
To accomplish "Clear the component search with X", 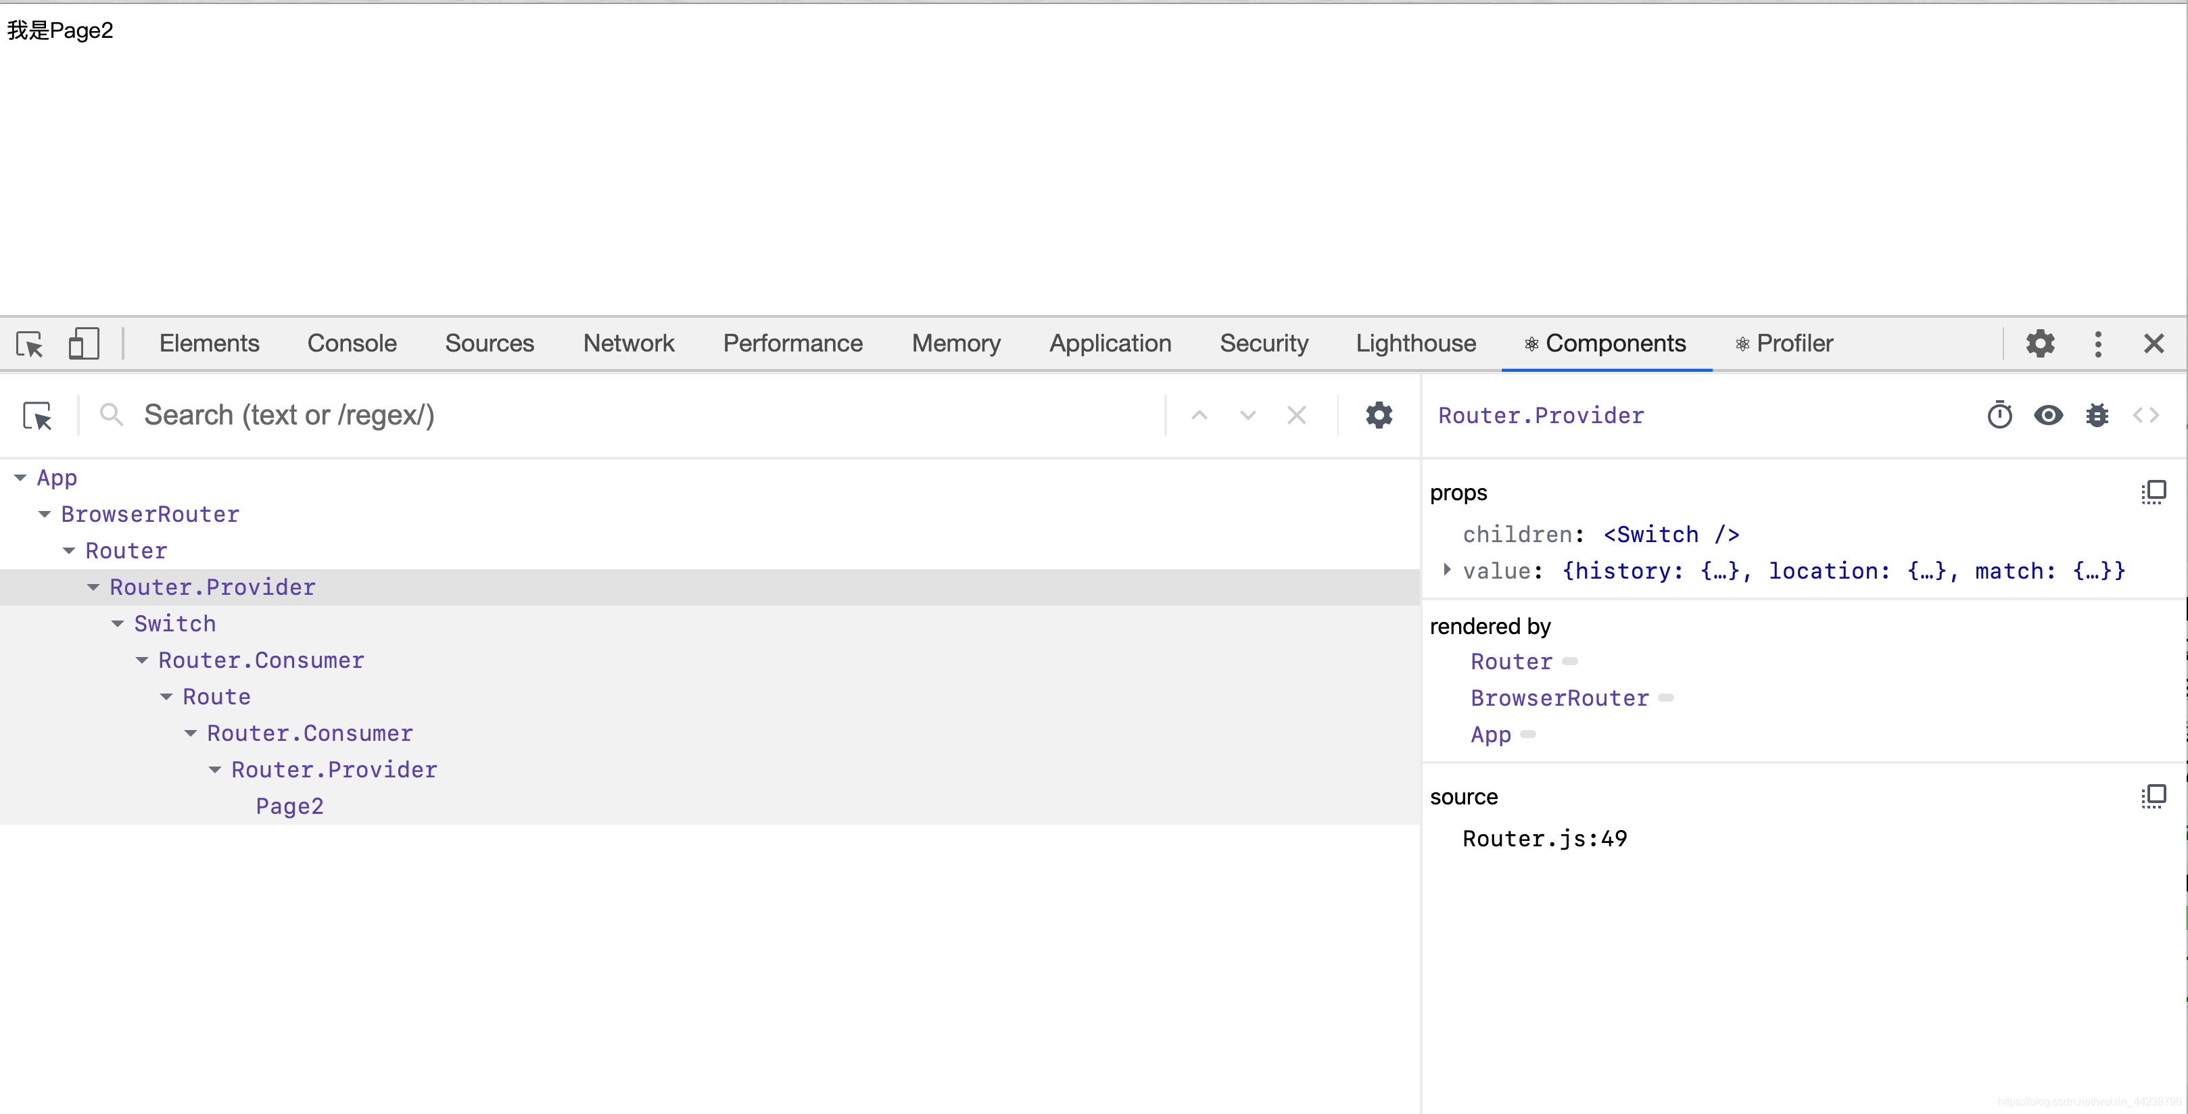I will [1296, 415].
